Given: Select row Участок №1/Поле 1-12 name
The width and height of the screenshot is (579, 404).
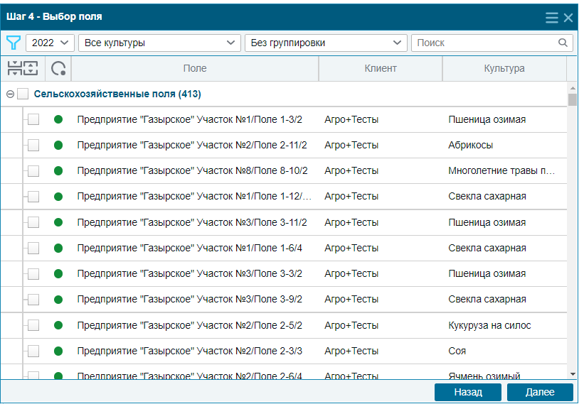Looking at the screenshot, I should [x=194, y=197].
